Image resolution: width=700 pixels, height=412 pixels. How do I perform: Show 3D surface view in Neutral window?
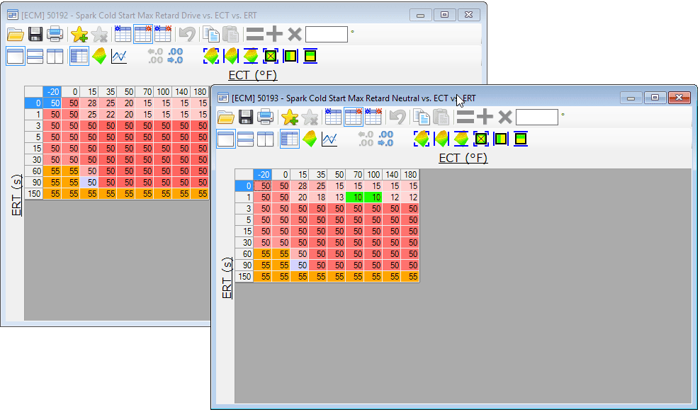tap(310, 139)
